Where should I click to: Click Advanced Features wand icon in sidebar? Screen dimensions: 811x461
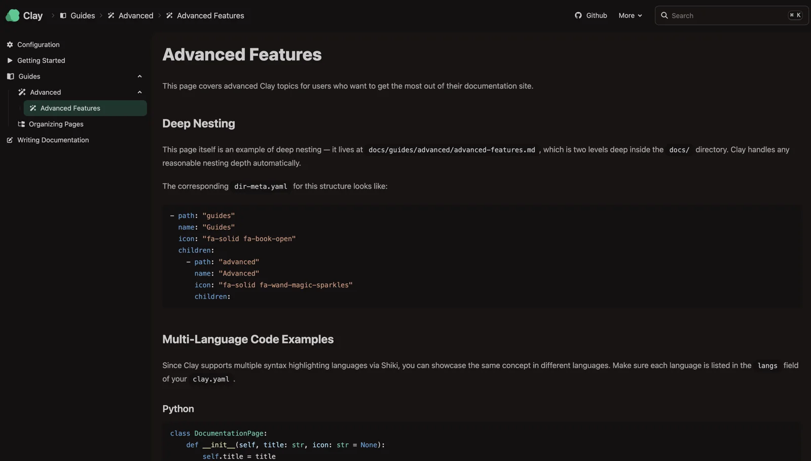tap(33, 108)
